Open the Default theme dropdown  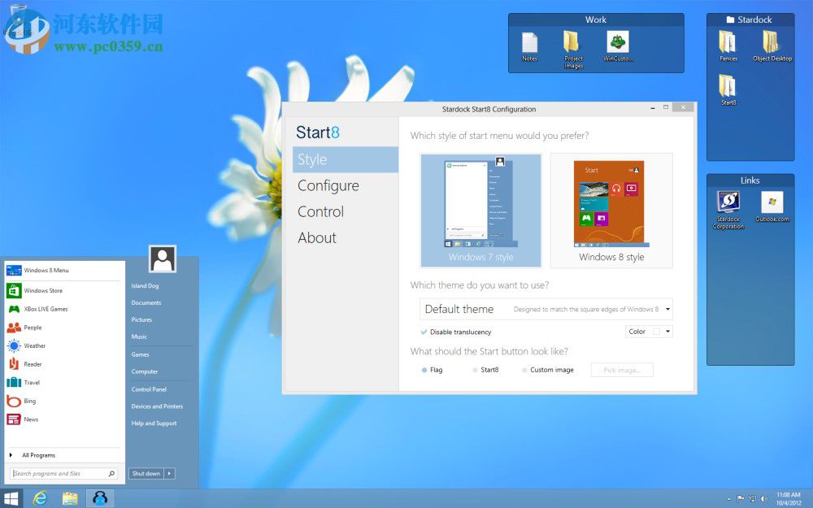667,309
